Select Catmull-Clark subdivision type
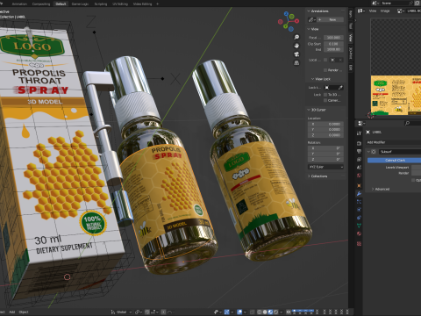Image resolution: width=421 pixels, height=316 pixels. (394, 160)
